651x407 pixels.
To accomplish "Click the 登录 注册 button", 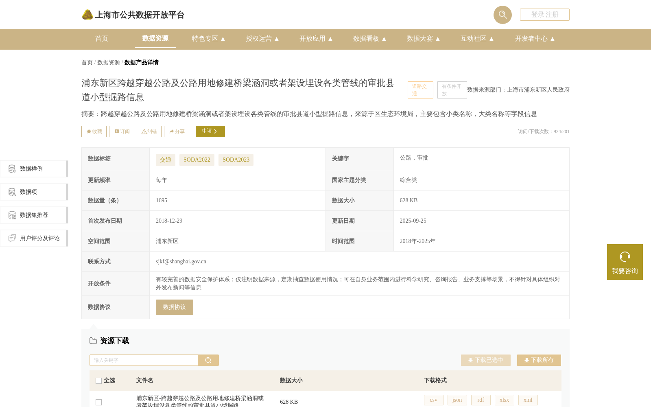I will pyautogui.click(x=545, y=15).
